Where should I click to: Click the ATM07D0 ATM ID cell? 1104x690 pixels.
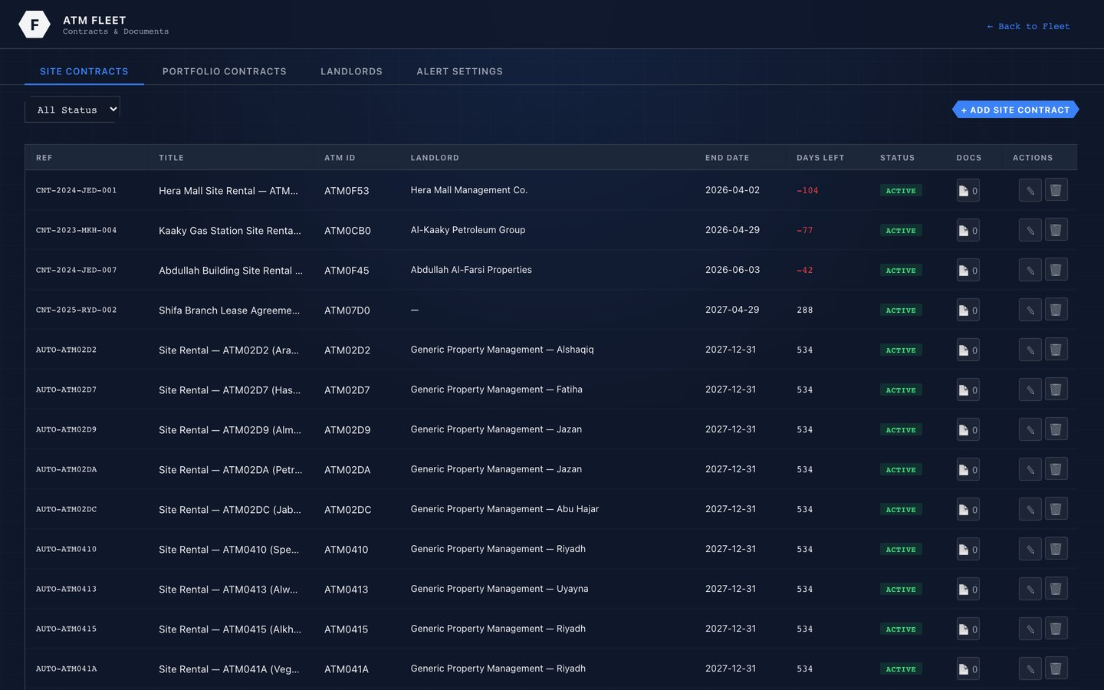(347, 310)
